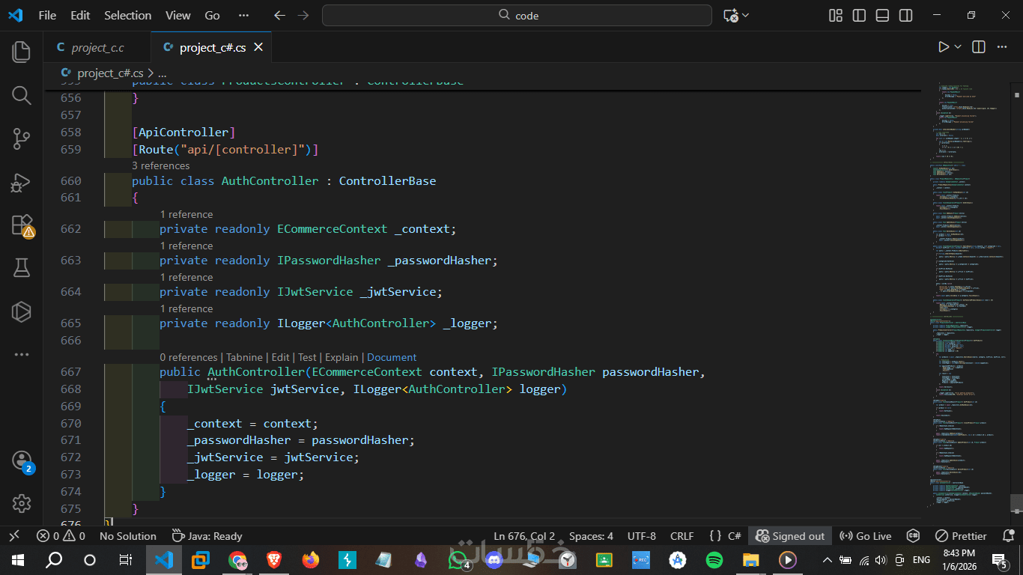Open Manage settings gear icon

[x=21, y=503]
